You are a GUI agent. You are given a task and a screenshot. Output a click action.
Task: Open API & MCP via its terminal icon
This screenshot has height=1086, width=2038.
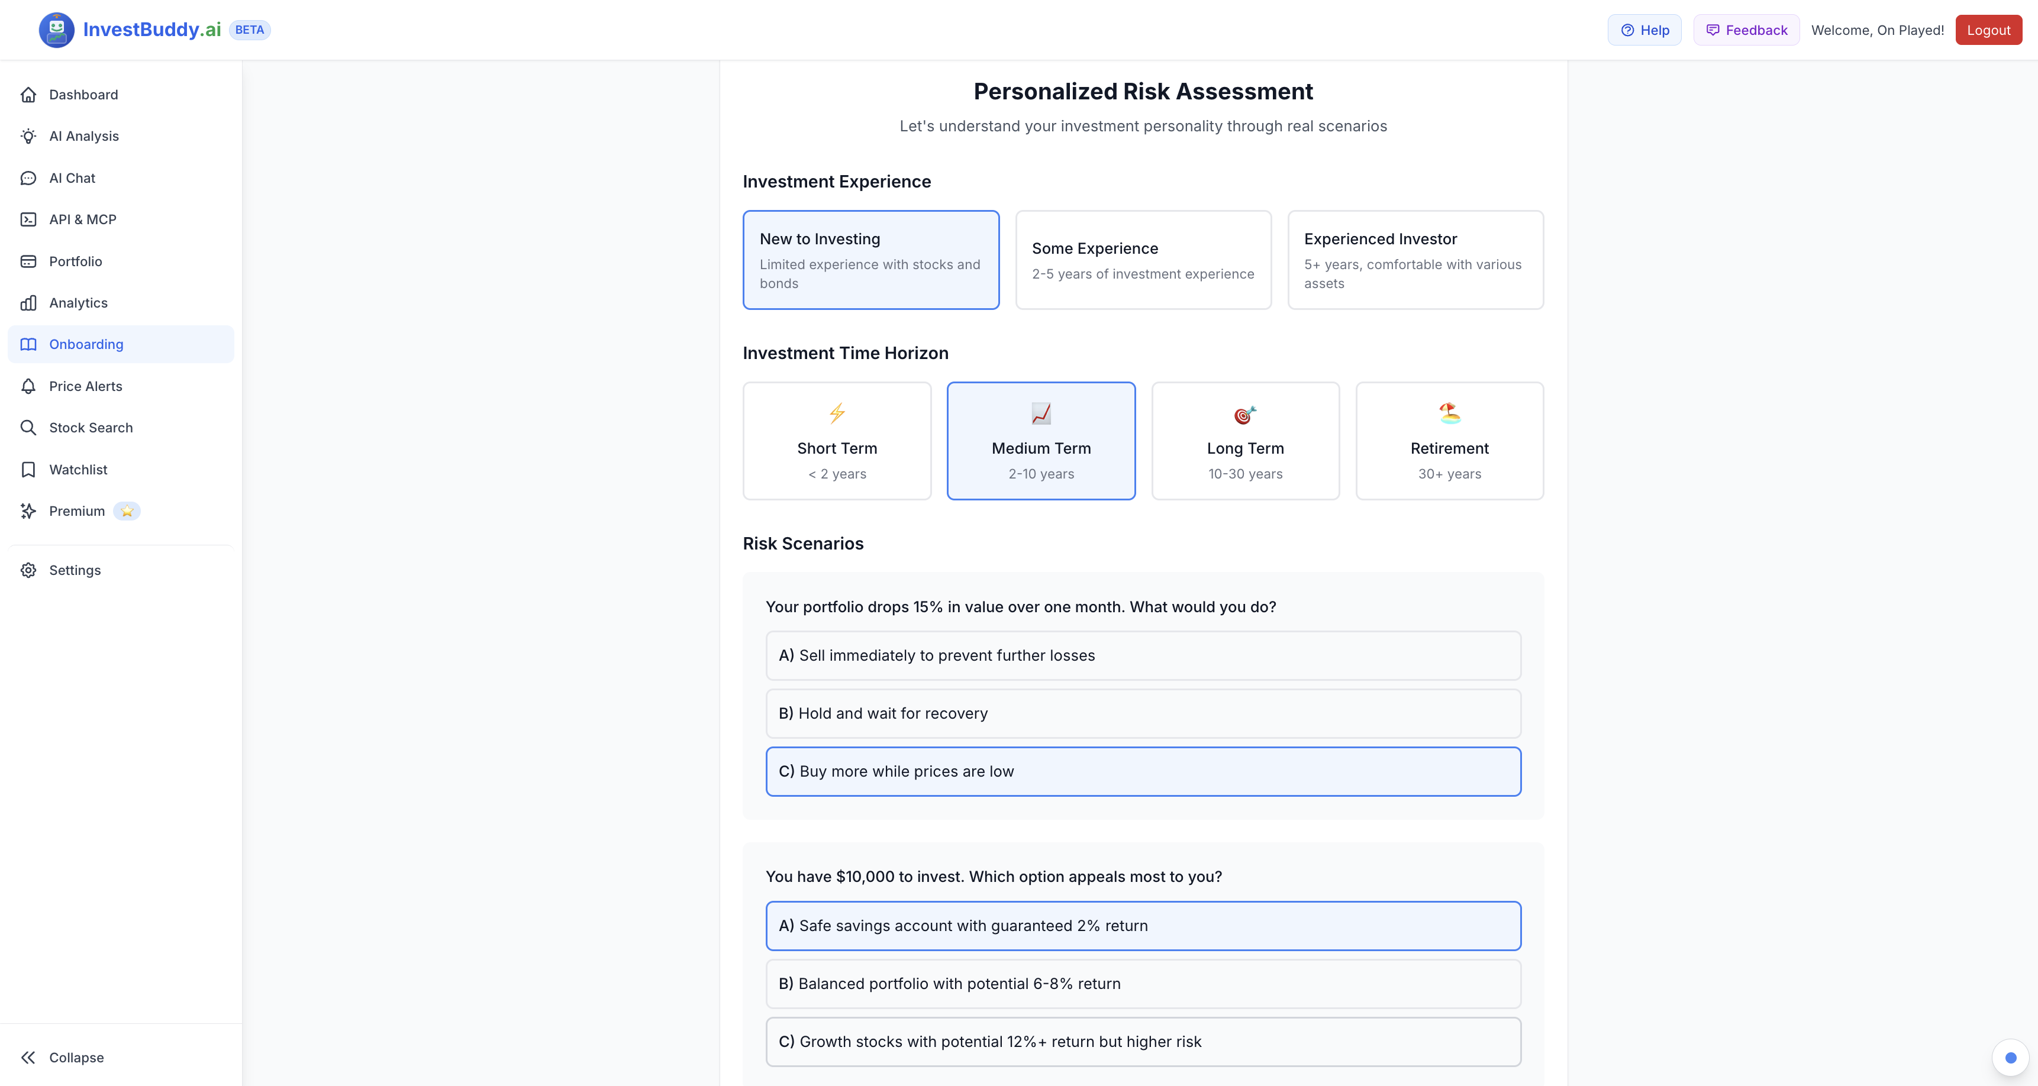(28, 219)
